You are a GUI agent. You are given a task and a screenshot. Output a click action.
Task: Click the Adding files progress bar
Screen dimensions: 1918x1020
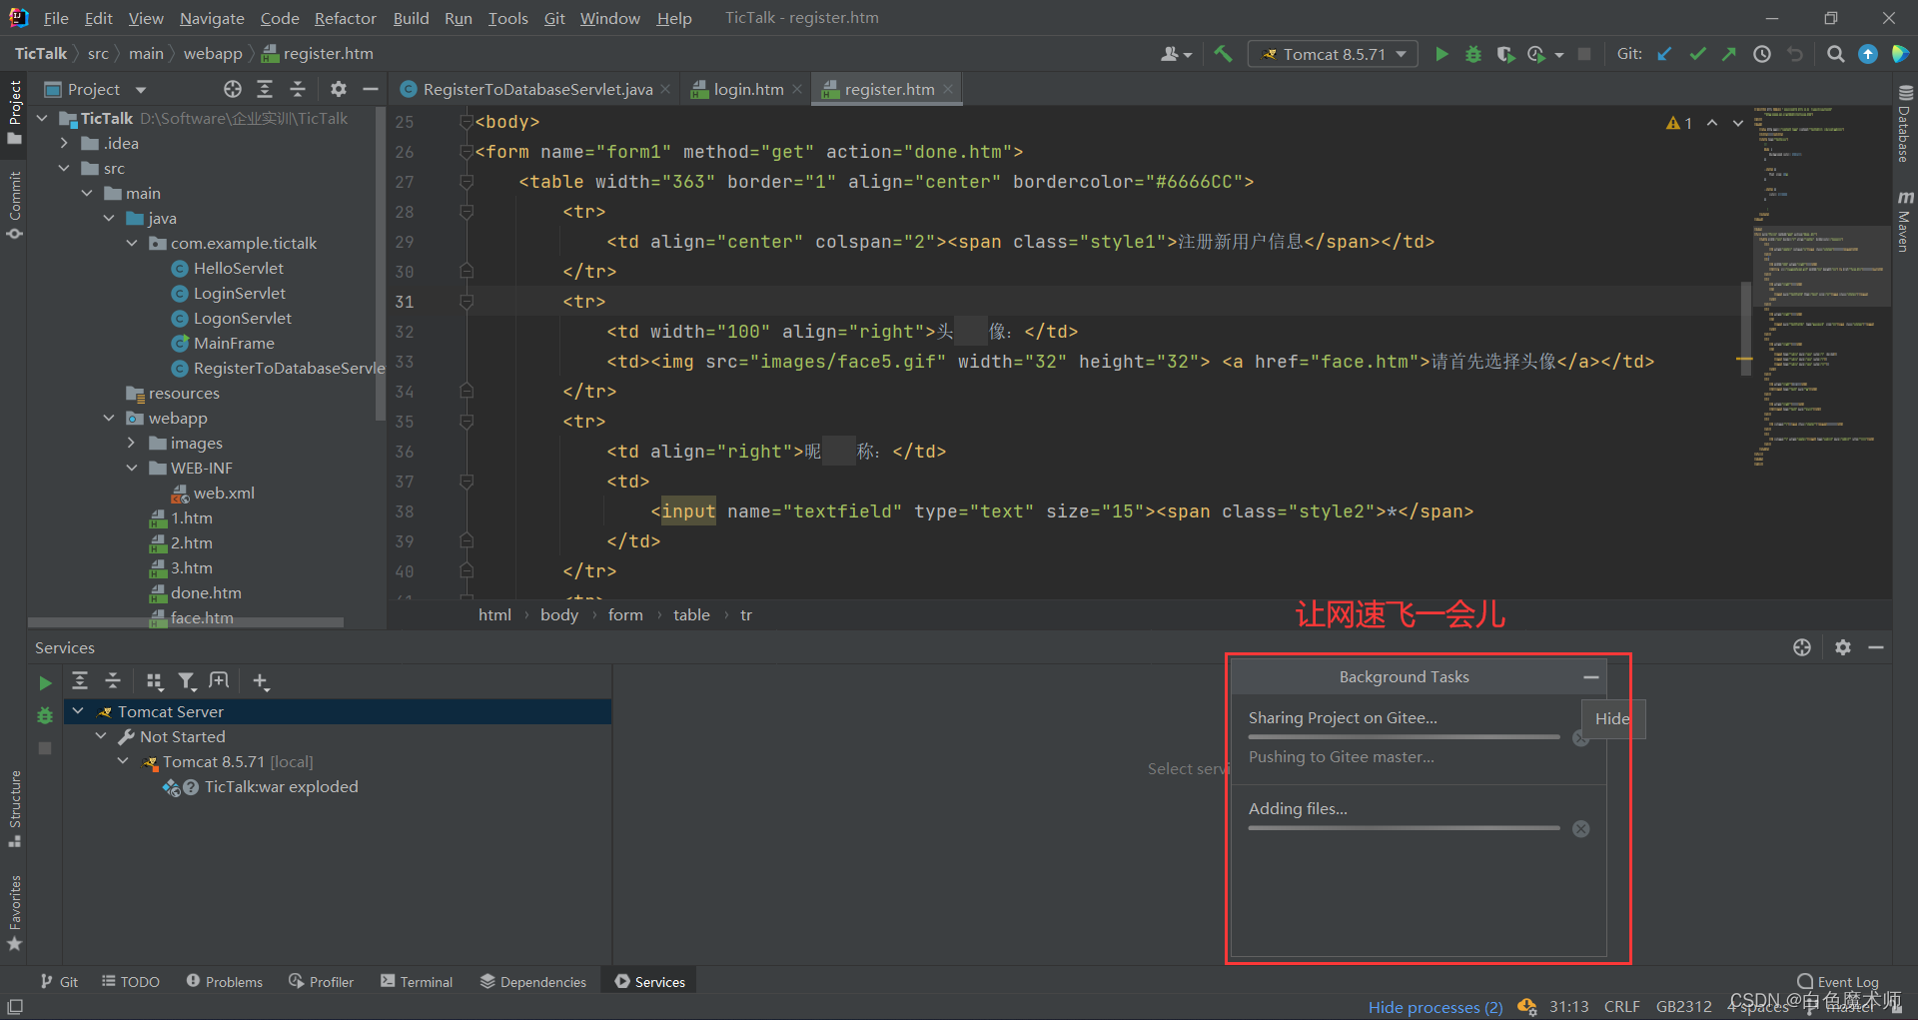tap(1404, 827)
